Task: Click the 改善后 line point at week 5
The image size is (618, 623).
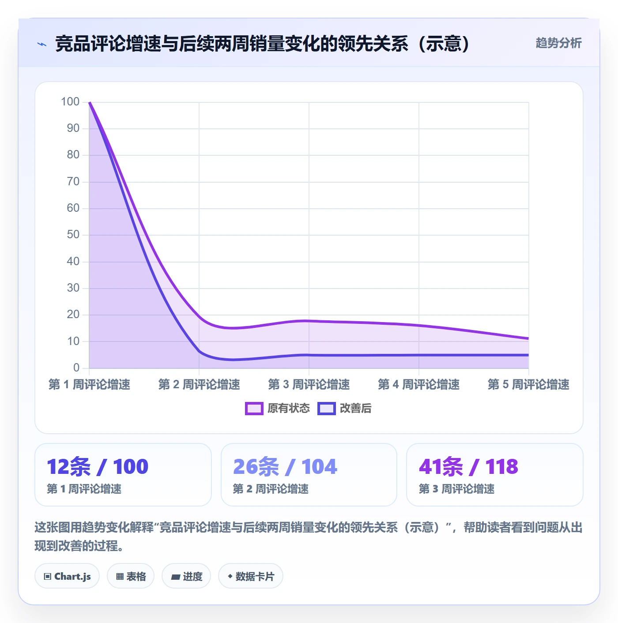Action: (528, 355)
